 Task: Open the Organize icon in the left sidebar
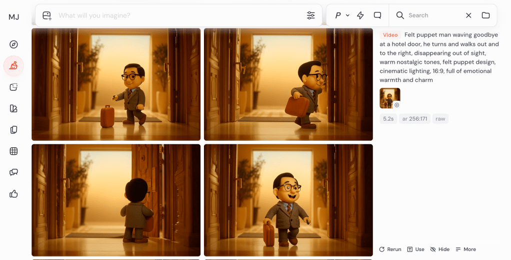point(14,130)
